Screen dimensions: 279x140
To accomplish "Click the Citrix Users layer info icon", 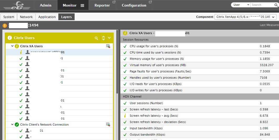I will [x=10, y=38].
